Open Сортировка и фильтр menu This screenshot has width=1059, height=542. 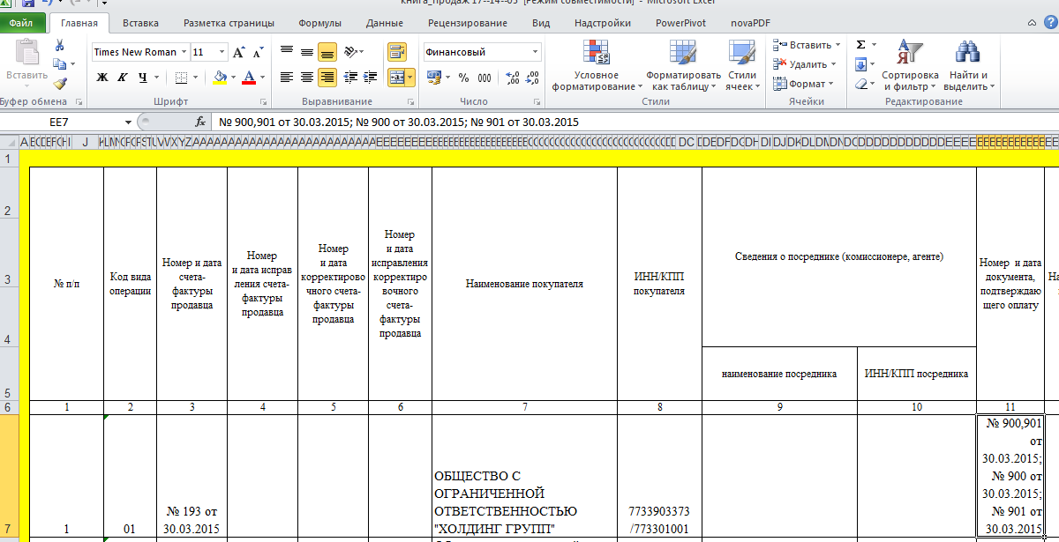pos(910,66)
